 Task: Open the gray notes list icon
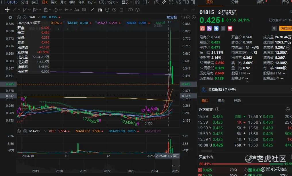click(223, 28)
